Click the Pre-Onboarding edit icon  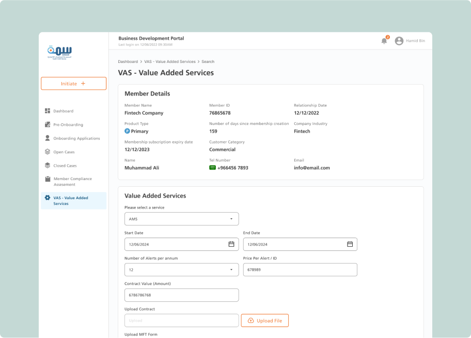click(x=48, y=124)
